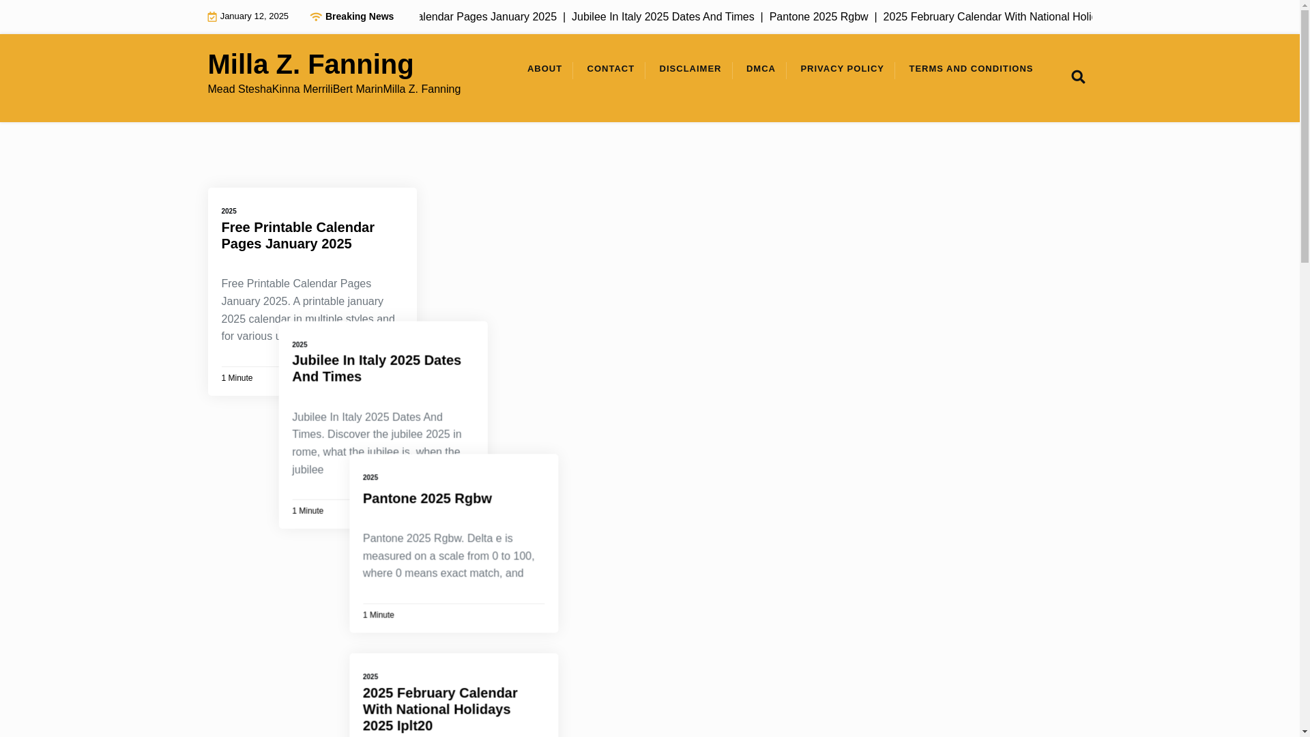Open 2025 February Calendar With National Holidays post
This screenshot has height=737, width=1310.
tap(440, 709)
